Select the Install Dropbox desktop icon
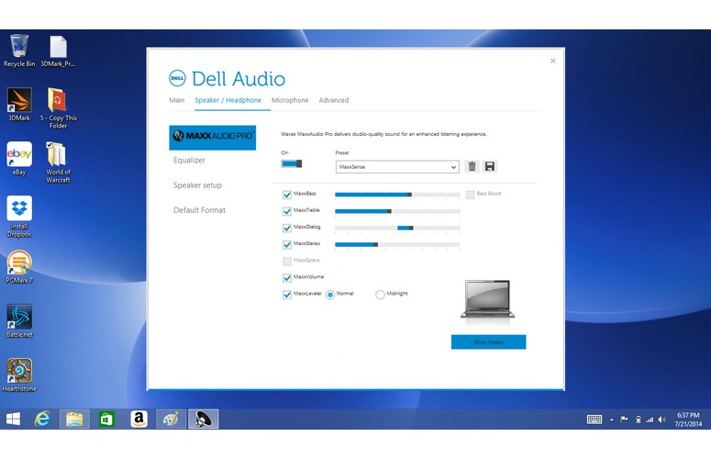 tap(19, 217)
